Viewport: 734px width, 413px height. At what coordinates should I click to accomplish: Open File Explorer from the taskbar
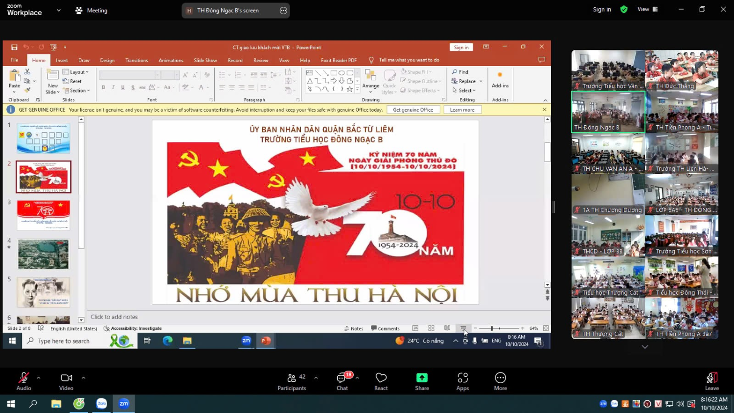[x=56, y=404]
